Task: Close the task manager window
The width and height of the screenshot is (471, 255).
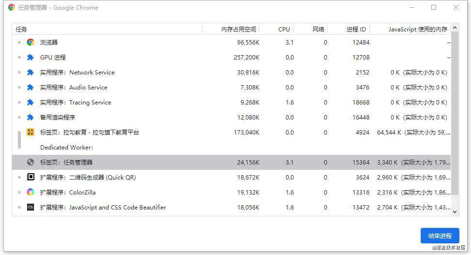Action: (x=456, y=7)
